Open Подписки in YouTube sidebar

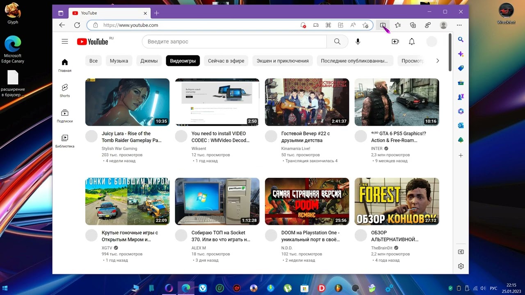(x=65, y=116)
